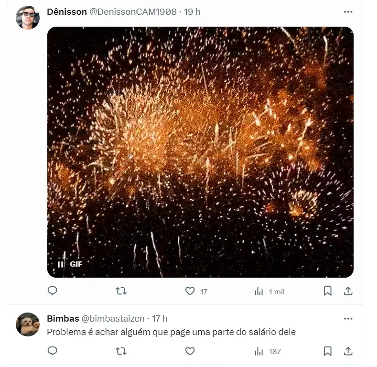Bookmark Bimbas's comment
The image size is (377, 367).
[327, 351]
